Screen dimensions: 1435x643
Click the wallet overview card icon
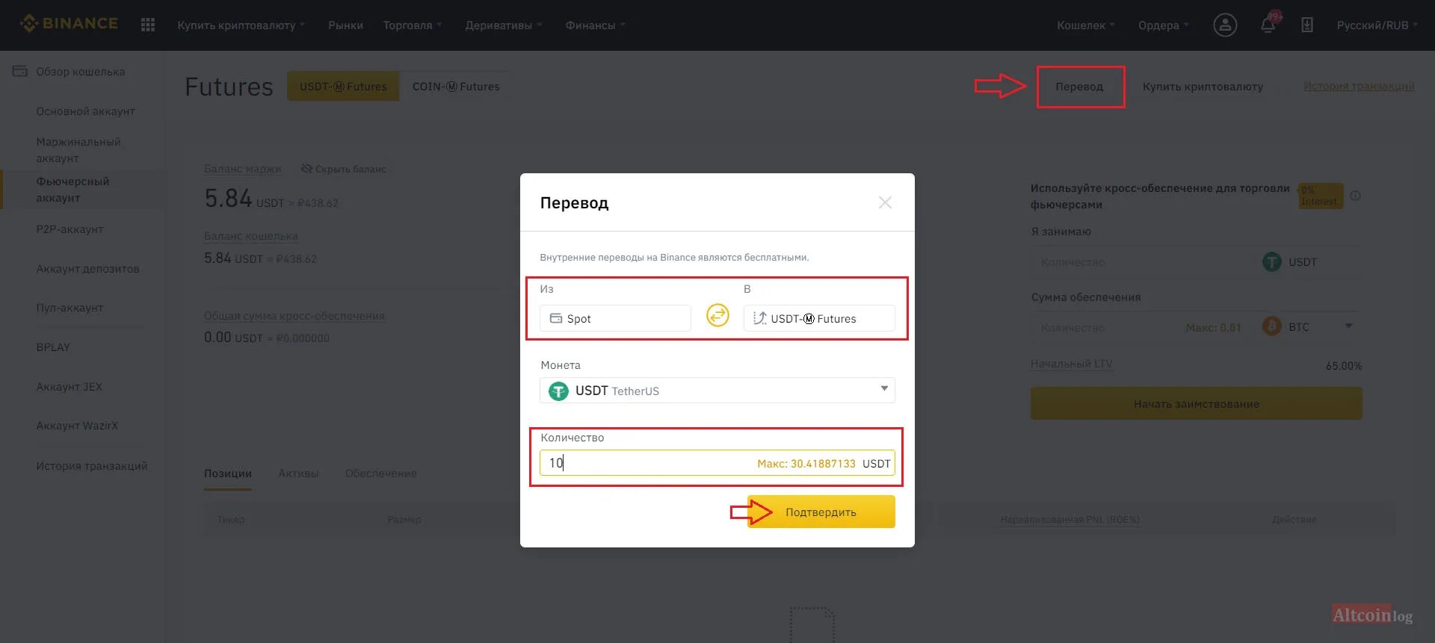19,71
